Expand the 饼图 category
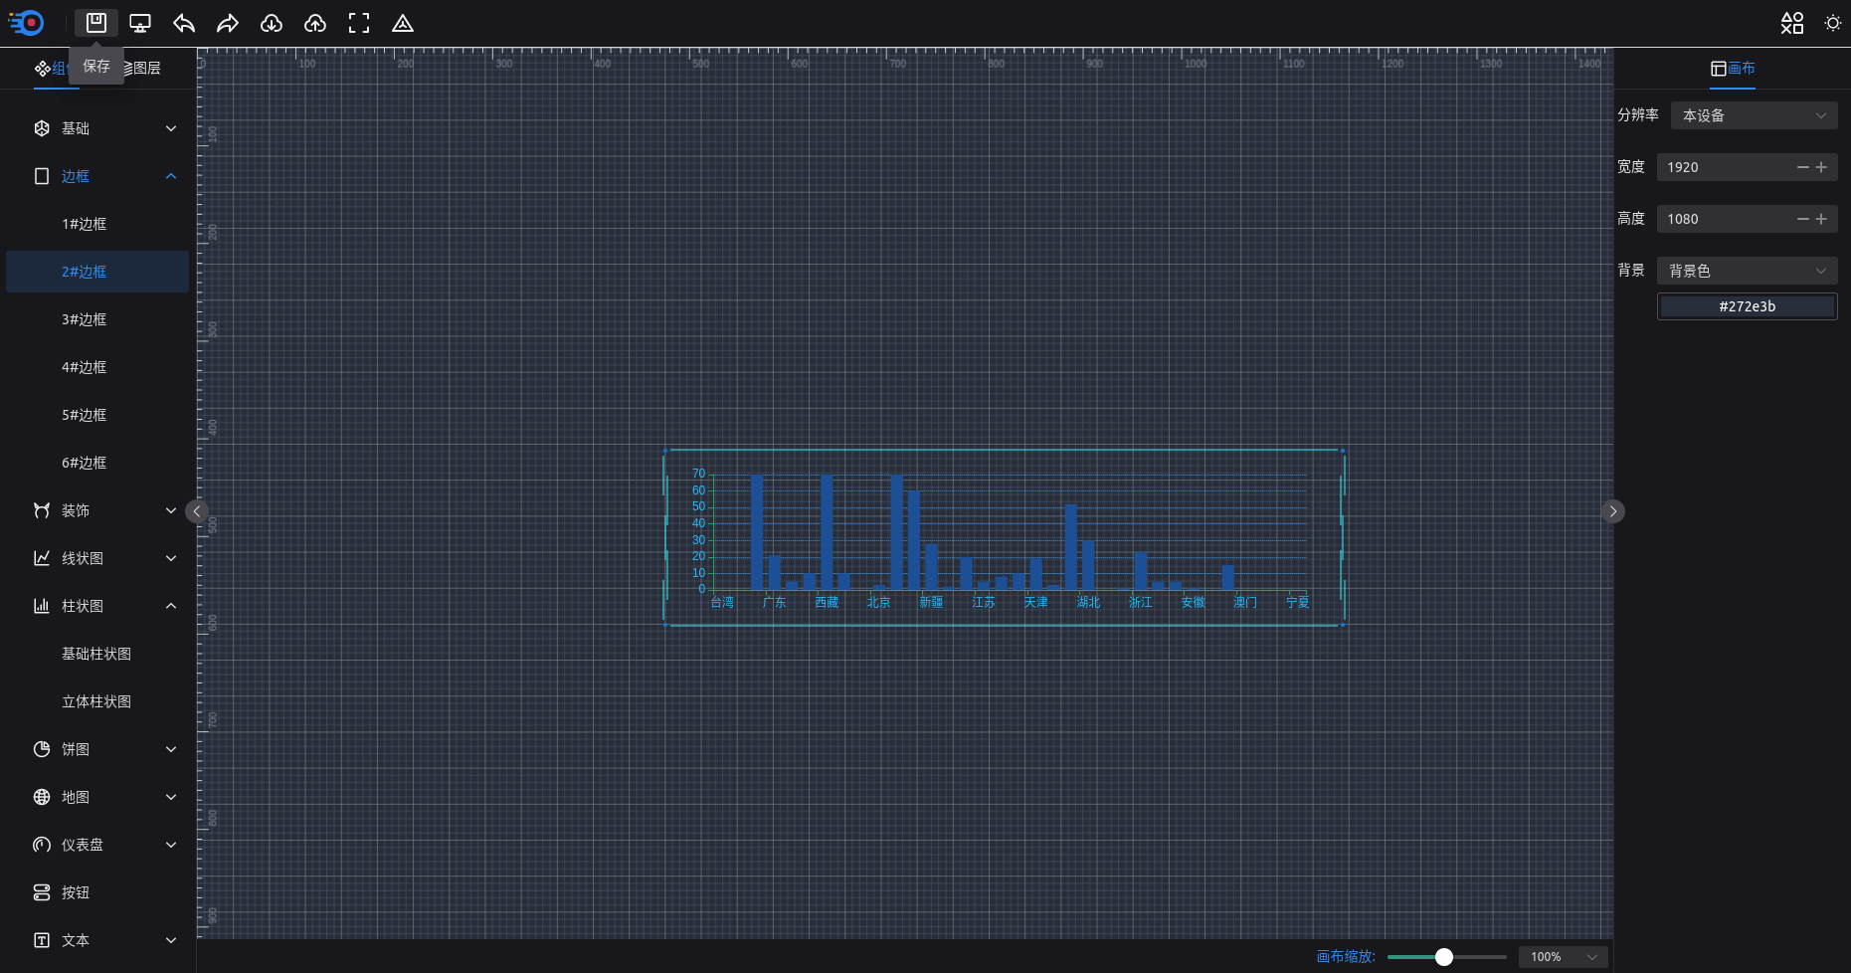The height and width of the screenshot is (973, 1851). click(x=104, y=749)
